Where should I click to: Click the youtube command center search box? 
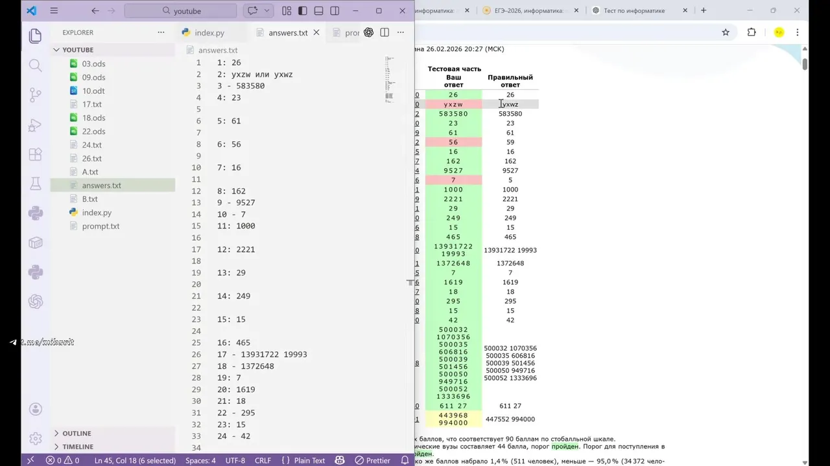[x=180, y=11]
